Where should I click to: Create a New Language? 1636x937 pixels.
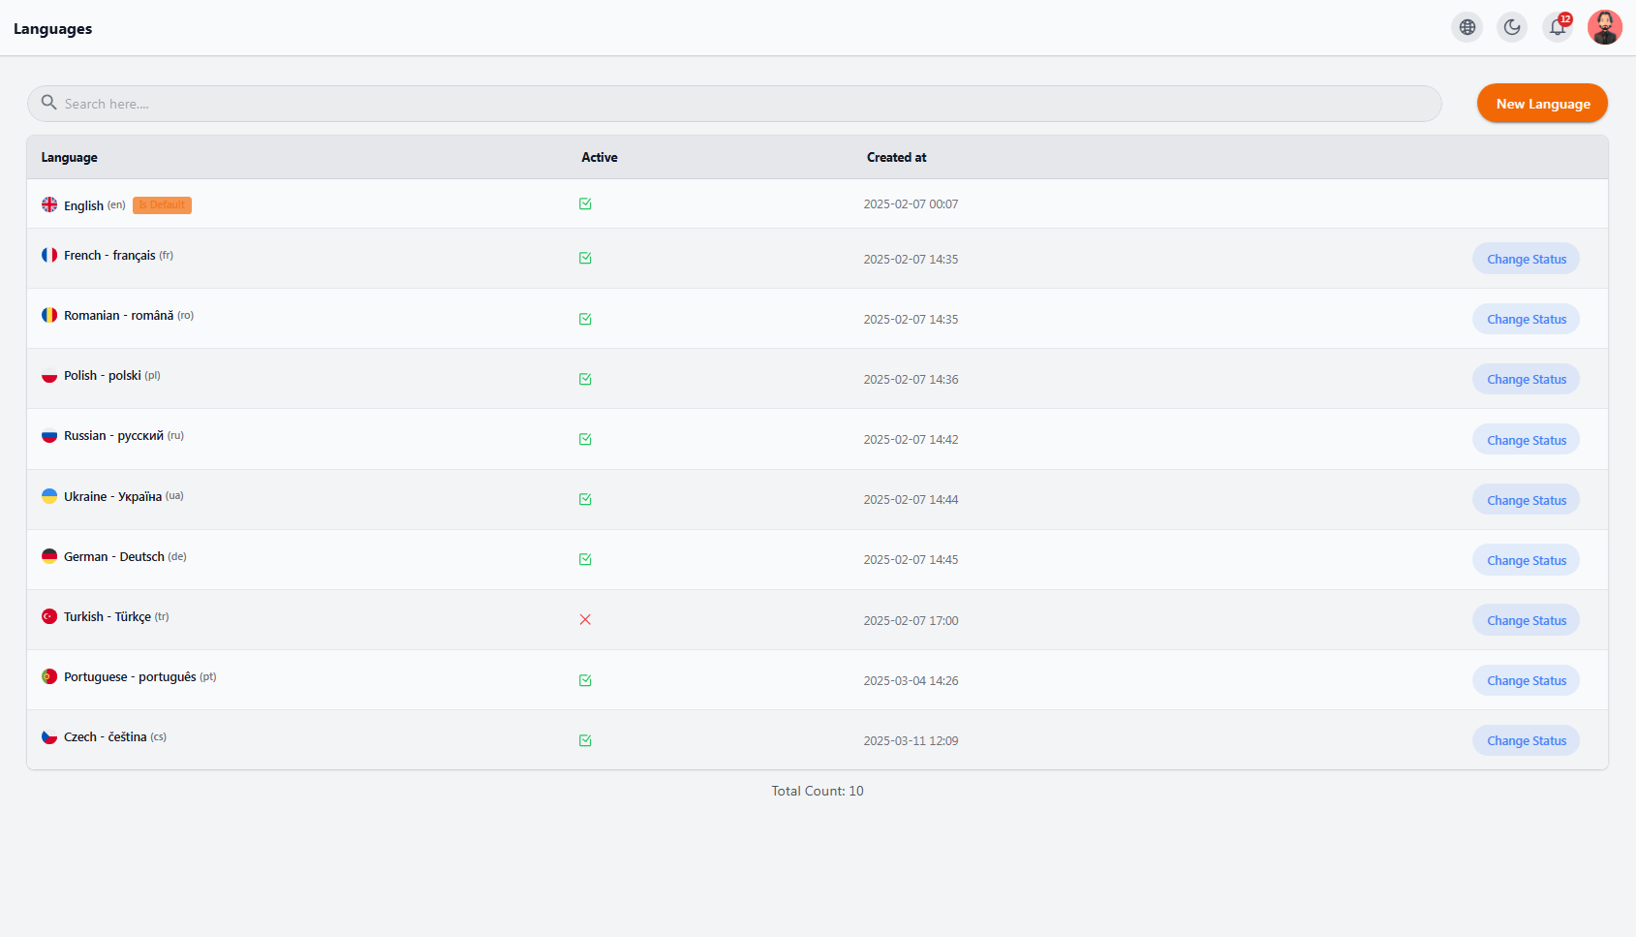point(1543,104)
